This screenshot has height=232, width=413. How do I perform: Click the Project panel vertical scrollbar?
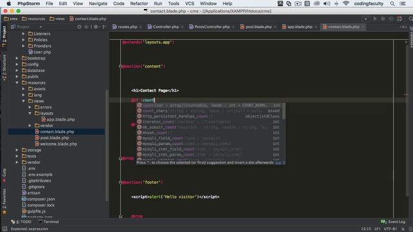coord(106,145)
